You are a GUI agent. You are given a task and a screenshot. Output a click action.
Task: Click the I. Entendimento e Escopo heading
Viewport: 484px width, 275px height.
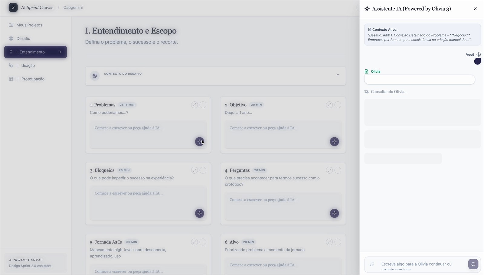pos(131,31)
